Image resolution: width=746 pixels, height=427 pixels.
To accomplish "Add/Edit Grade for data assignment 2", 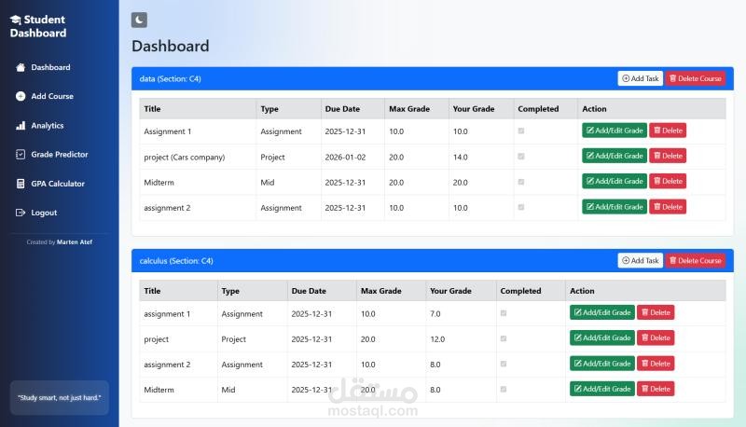I will click(x=615, y=207).
